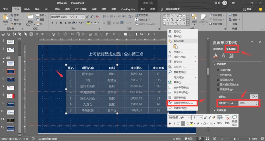
Task: Toggle Notes (备注) pane in status bar
Action: pos(177,139)
